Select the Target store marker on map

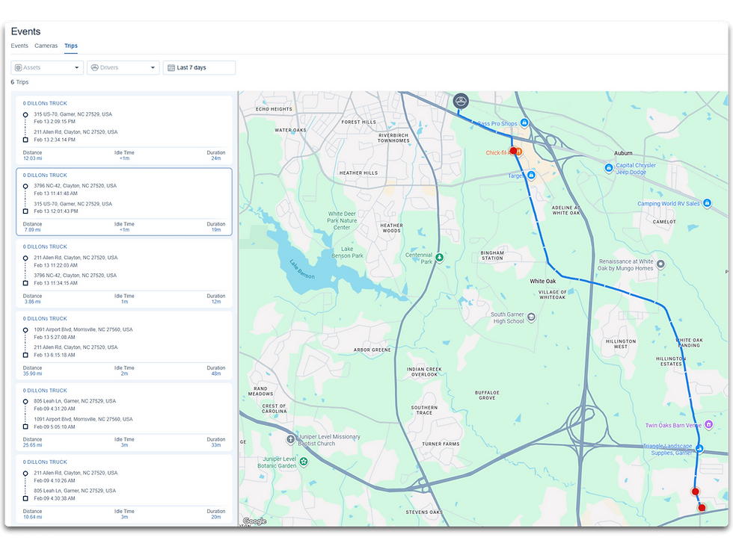(530, 175)
